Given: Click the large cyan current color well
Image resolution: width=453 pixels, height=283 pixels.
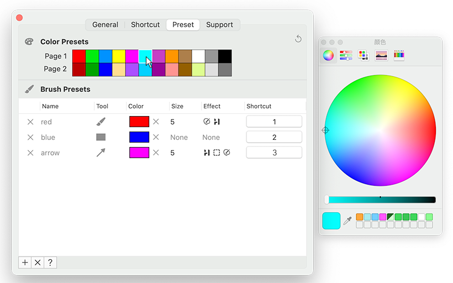Looking at the screenshot, I should (331, 221).
